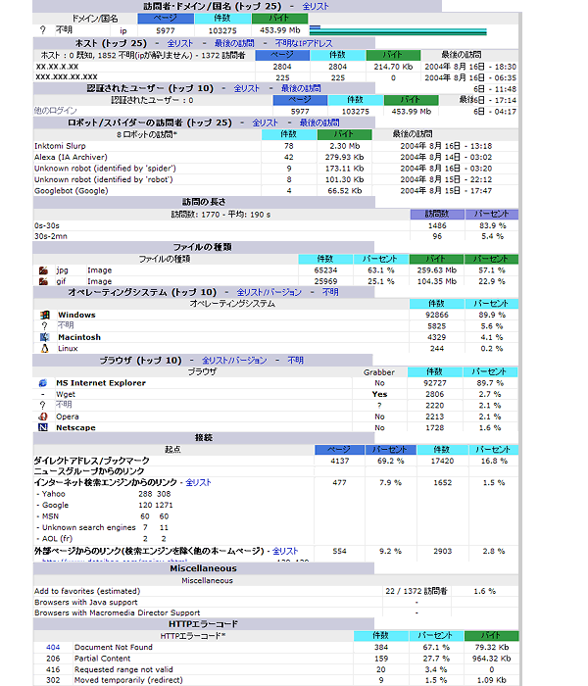Click the ダイレクトアドレス/ブックマーク row label
588x686 pixels.
tap(91, 461)
